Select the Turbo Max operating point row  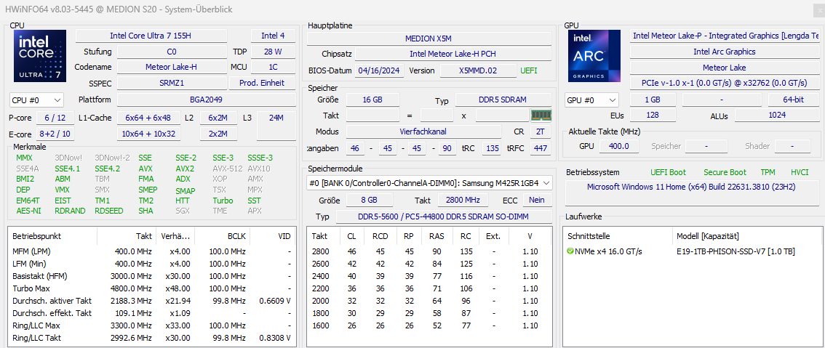point(151,288)
